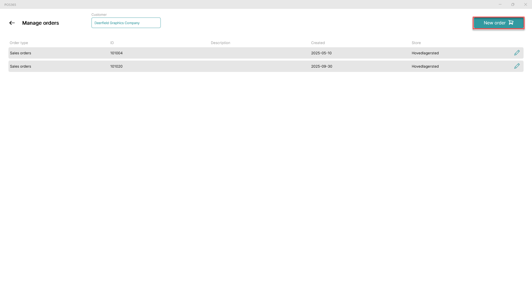Image resolution: width=532 pixels, height=286 pixels.
Task: Select order ID 101020
Action: point(116,67)
